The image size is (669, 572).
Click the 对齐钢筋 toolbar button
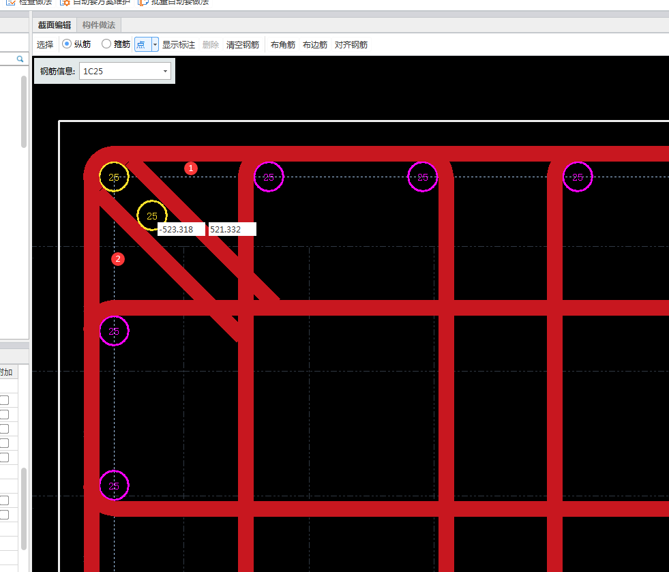351,45
